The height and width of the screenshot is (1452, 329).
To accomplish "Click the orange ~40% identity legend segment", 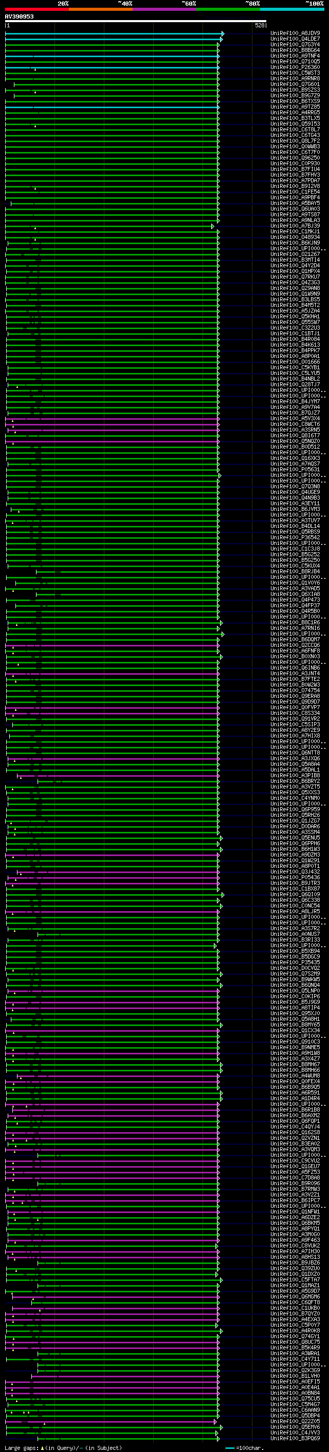I will pos(101,9).
